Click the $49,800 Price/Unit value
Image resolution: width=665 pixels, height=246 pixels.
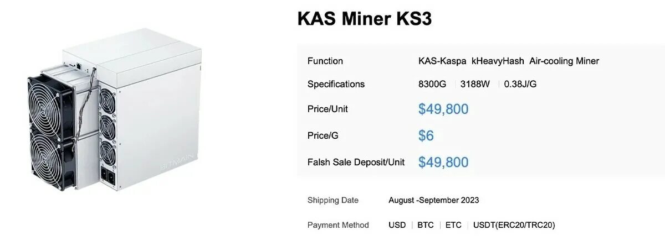click(x=443, y=109)
